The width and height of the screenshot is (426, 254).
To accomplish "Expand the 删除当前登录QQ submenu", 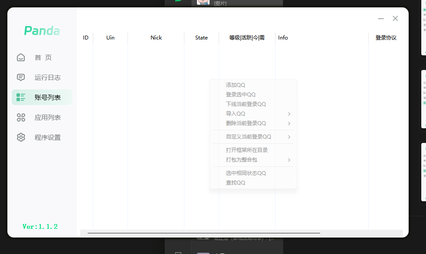I will coord(243,123).
